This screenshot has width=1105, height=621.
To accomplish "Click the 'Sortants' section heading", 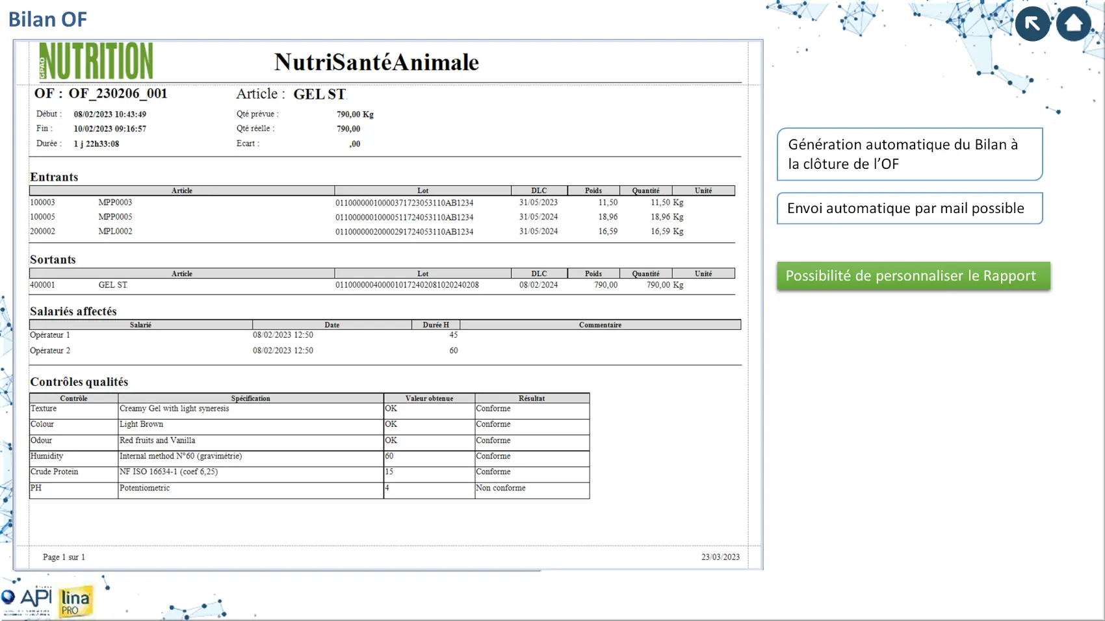I will point(53,260).
